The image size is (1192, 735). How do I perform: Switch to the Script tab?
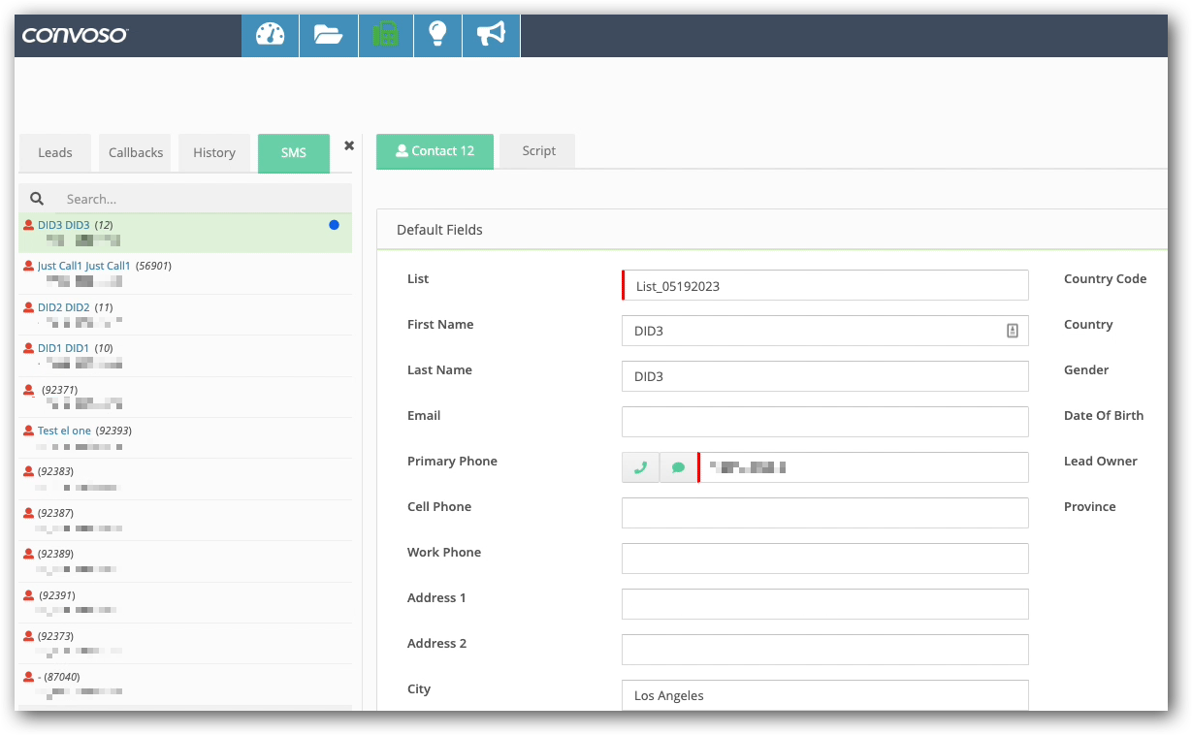coord(536,150)
